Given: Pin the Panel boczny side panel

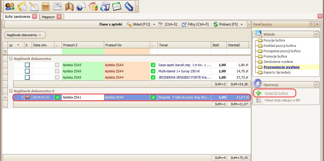Looking at the screenshot, I should tap(312, 24).
